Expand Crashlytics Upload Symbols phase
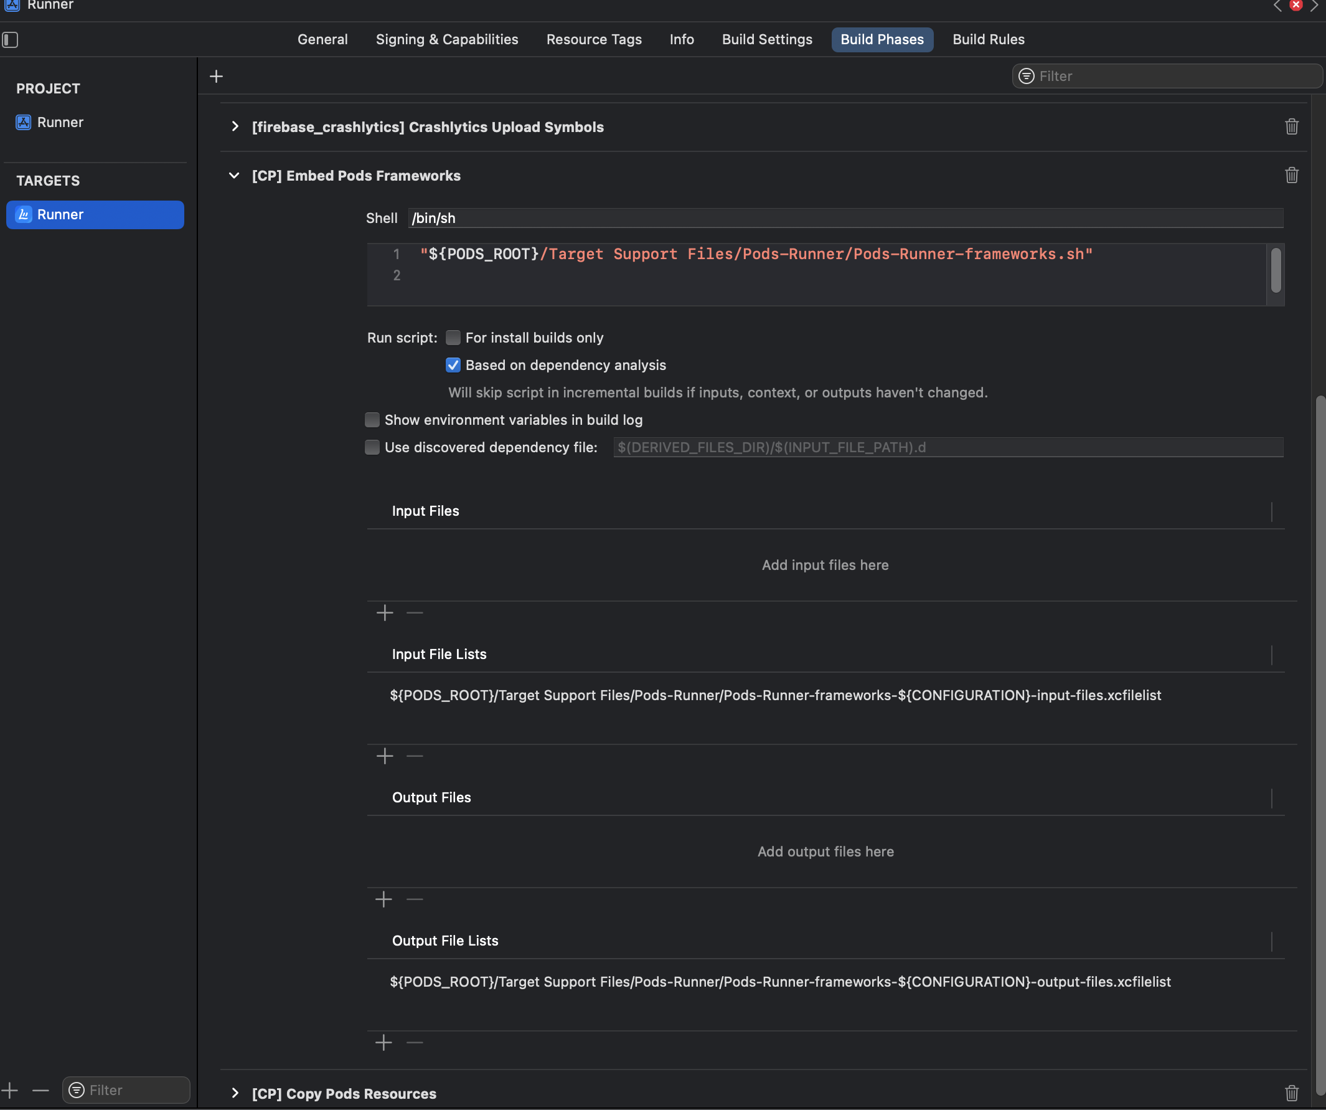The image size is (1326, 1110). (235, 126)
